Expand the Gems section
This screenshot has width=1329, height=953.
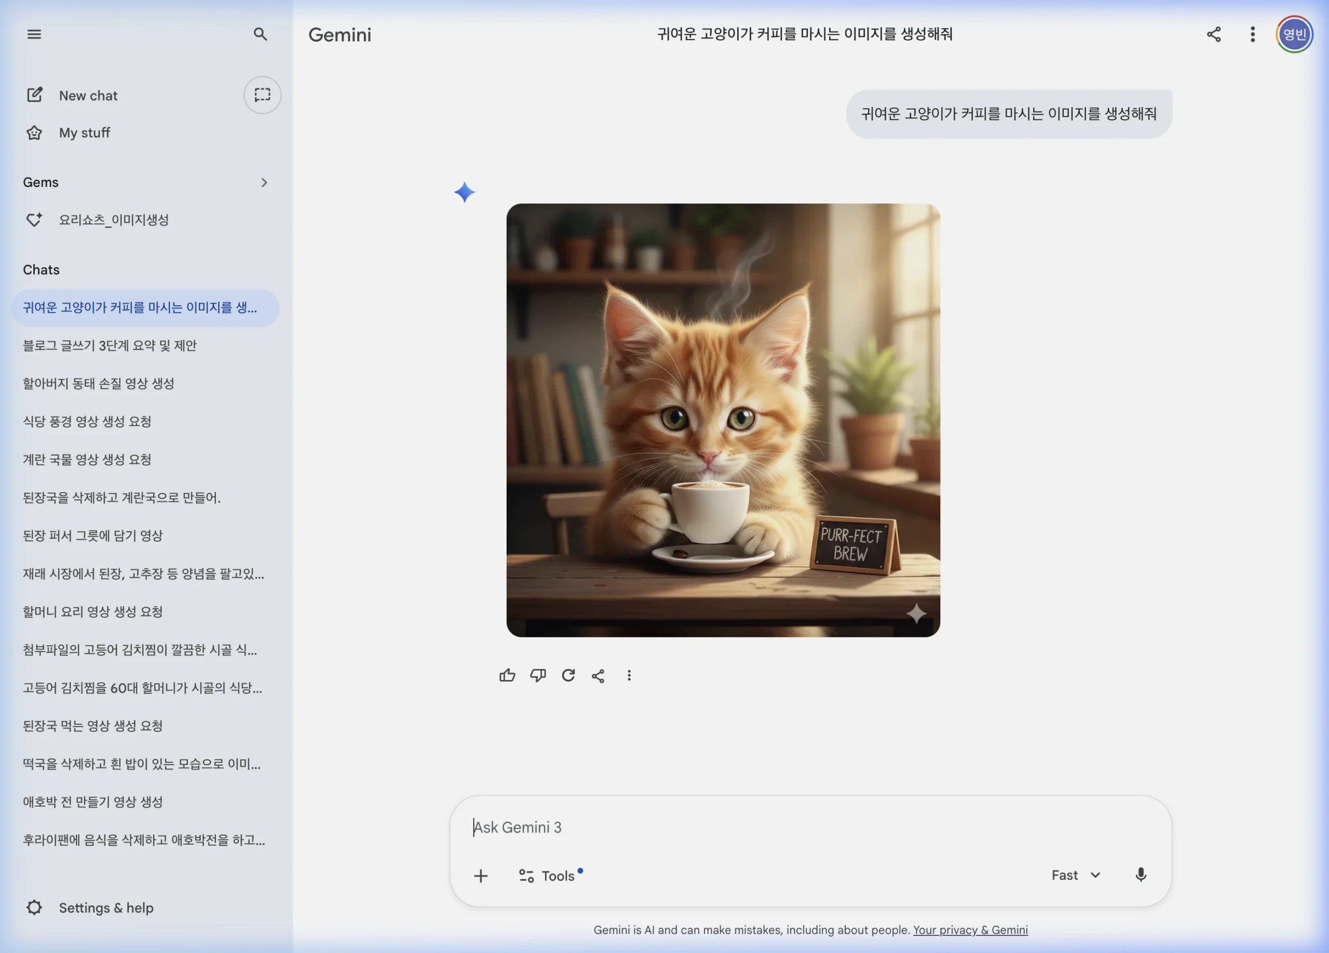263,182
